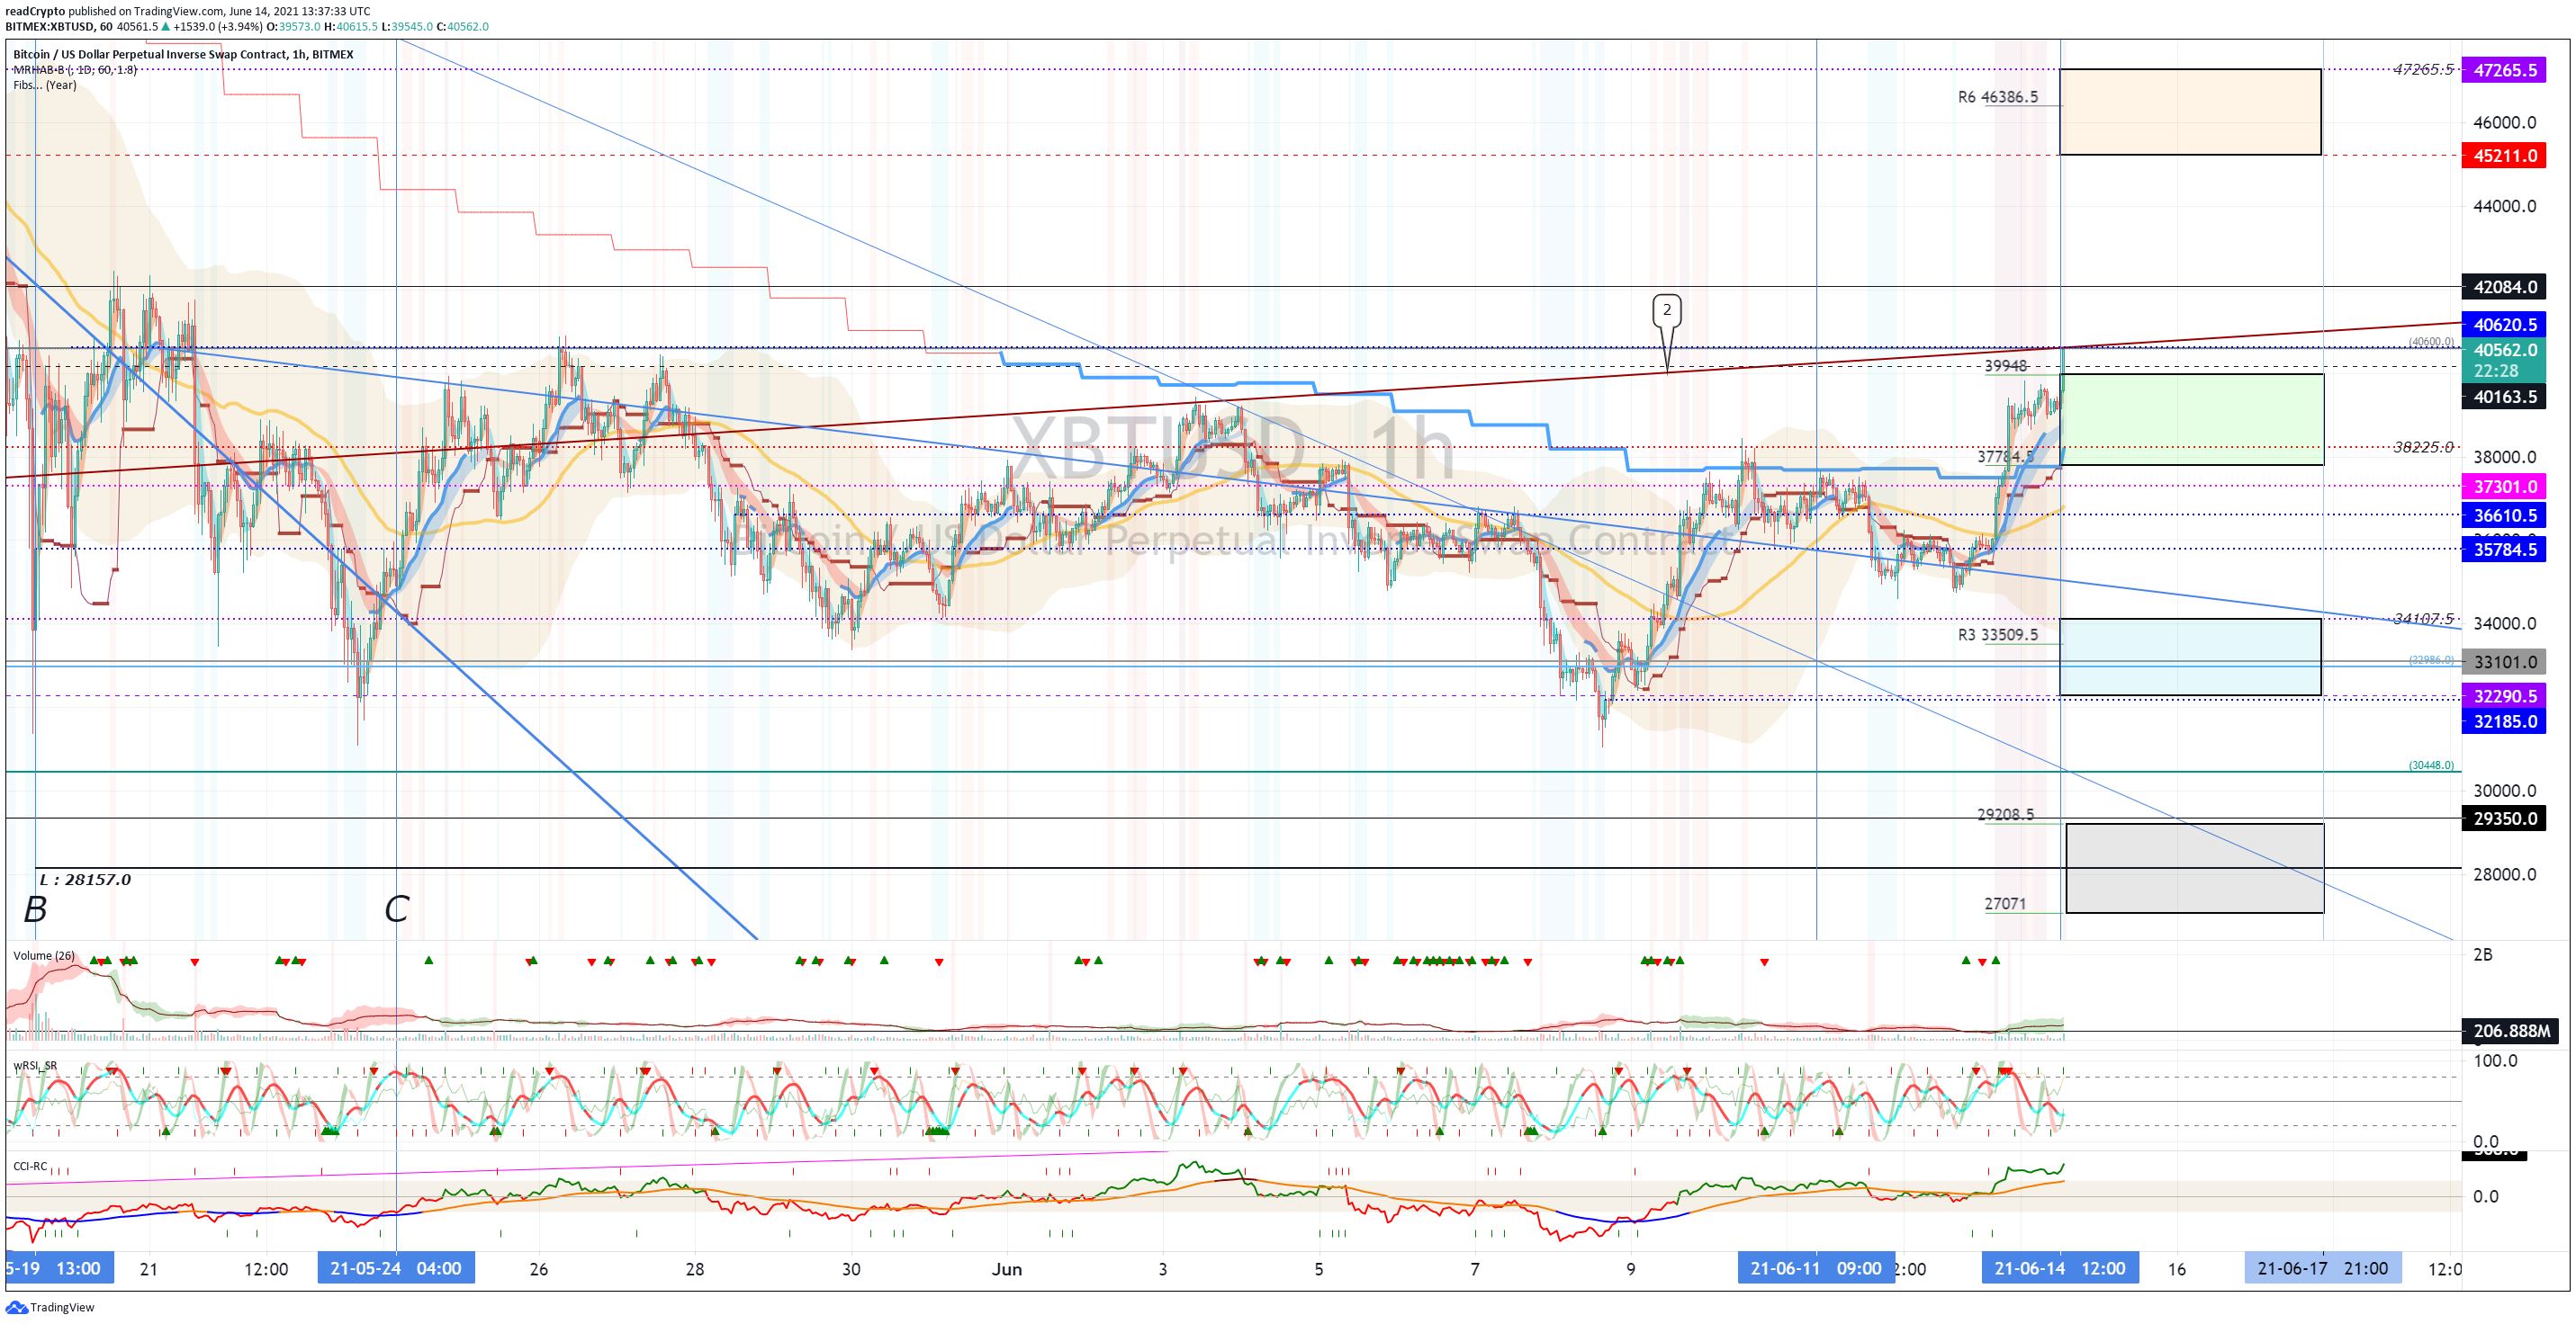Viewport: 2576px width, 1324px height.
Task: Select the gray 33101.0 price label
Action: tap(2504, 663)
